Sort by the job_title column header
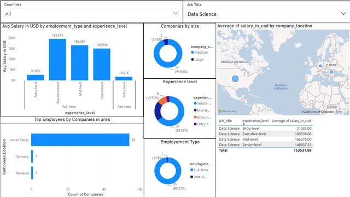 (225, 121)
